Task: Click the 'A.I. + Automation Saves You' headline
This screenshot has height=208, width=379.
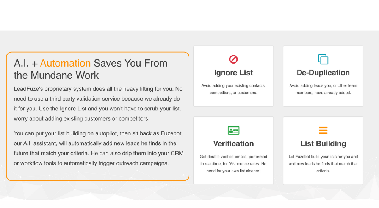Action: (91, 69)
